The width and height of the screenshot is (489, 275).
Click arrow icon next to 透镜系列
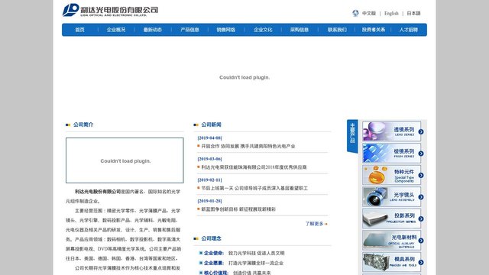tap(421, 132)
